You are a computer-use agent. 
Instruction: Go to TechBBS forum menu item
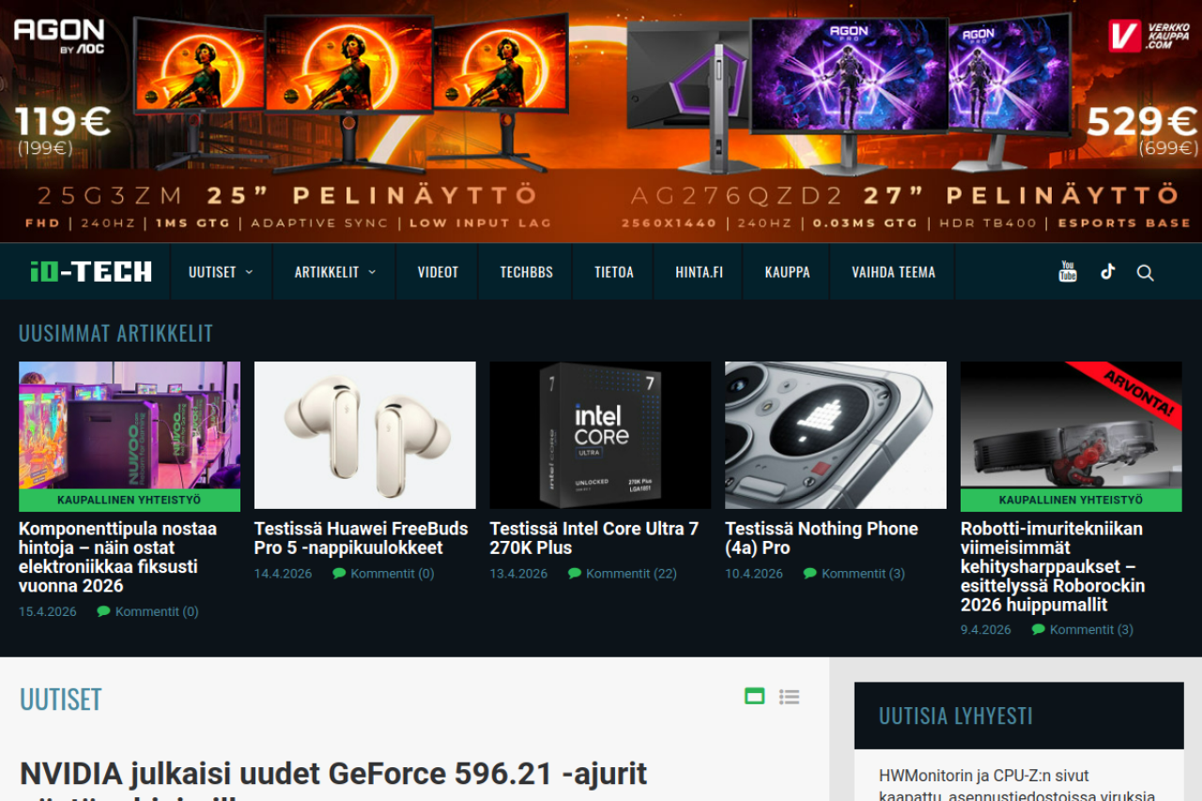526,272
